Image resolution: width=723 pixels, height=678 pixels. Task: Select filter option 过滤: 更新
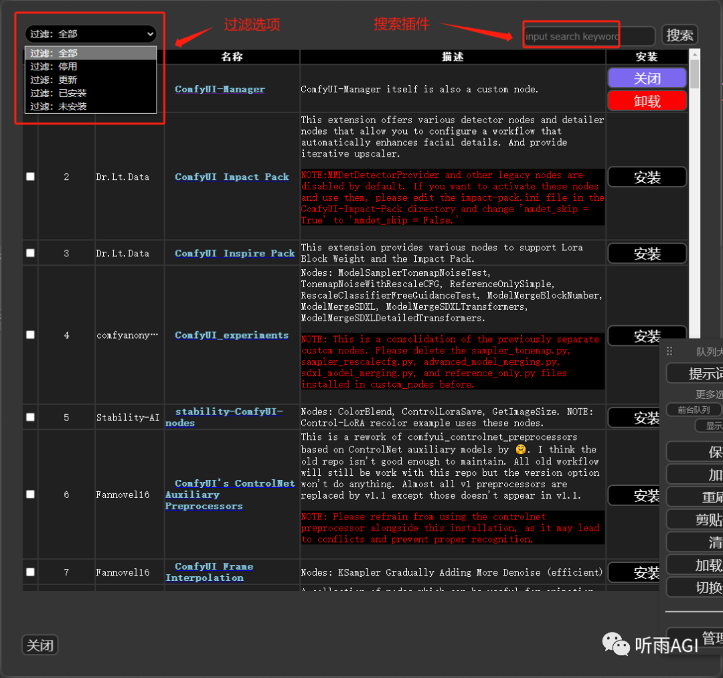(91, 80)
